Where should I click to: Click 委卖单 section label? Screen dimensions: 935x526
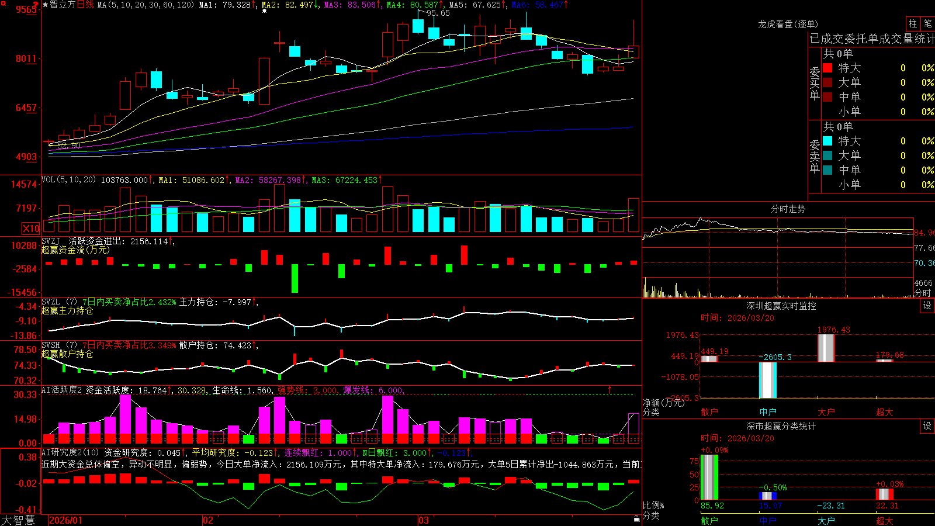click(x=815, y=156)
